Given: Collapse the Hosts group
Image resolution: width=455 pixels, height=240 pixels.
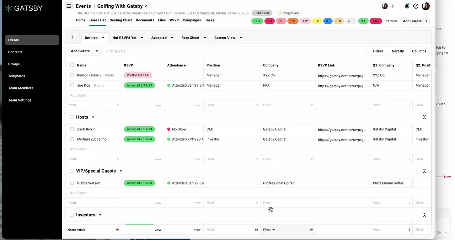Looking at the screenshot, I should [x=424, y=117].
